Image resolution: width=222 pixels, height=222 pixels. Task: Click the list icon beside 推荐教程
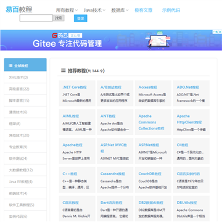coord(64,70)
